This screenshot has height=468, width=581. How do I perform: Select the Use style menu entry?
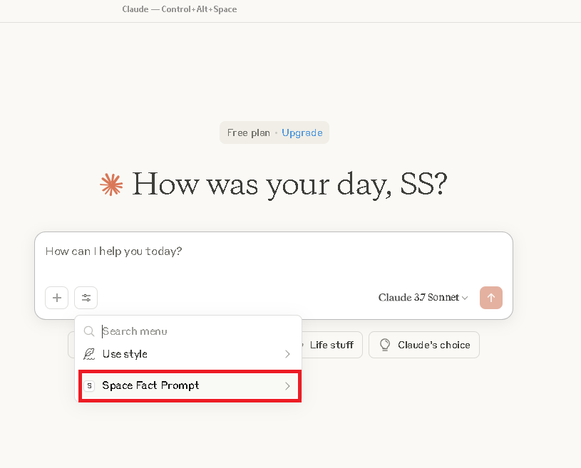(125, 354)
